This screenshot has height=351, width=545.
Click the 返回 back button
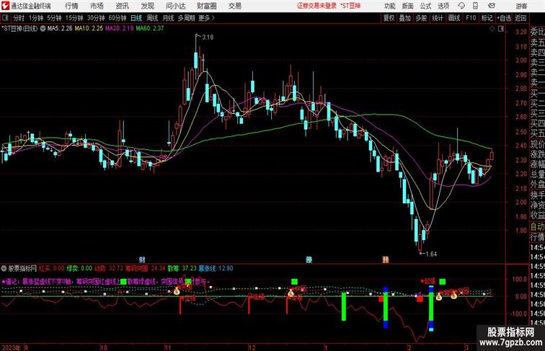click(x=520, y=18)
